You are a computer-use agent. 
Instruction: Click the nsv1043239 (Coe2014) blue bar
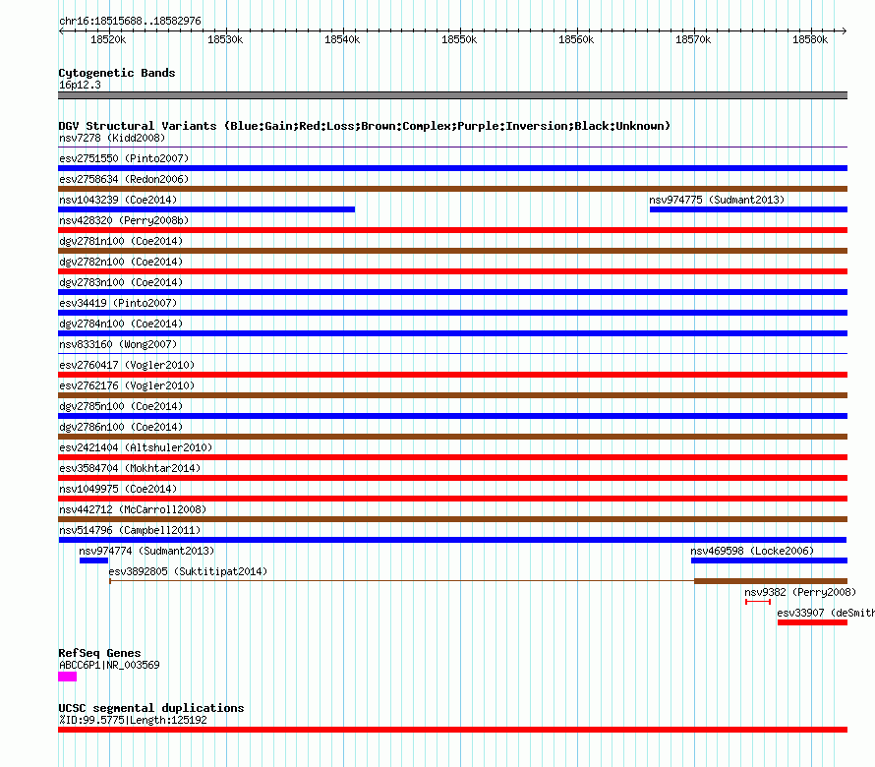coord(206,209)
